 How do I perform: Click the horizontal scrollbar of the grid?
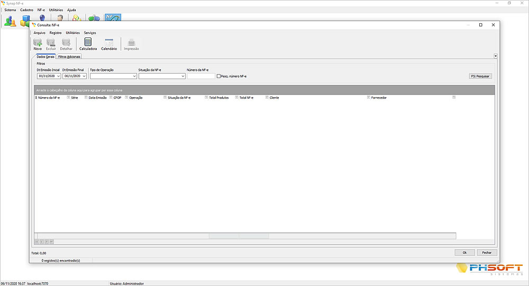pyautogui.click(x=244, y=236)
